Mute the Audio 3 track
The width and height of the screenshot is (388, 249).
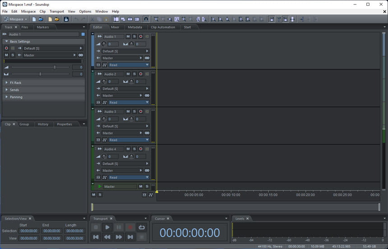tap(128, 112)
